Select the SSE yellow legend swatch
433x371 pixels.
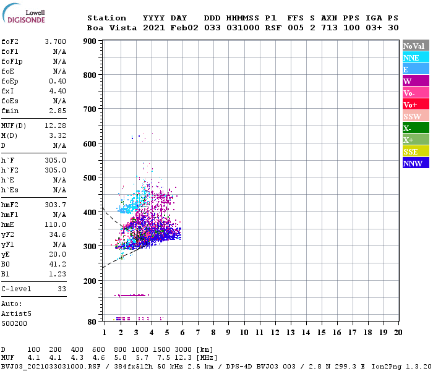click(x=416, y=151)
